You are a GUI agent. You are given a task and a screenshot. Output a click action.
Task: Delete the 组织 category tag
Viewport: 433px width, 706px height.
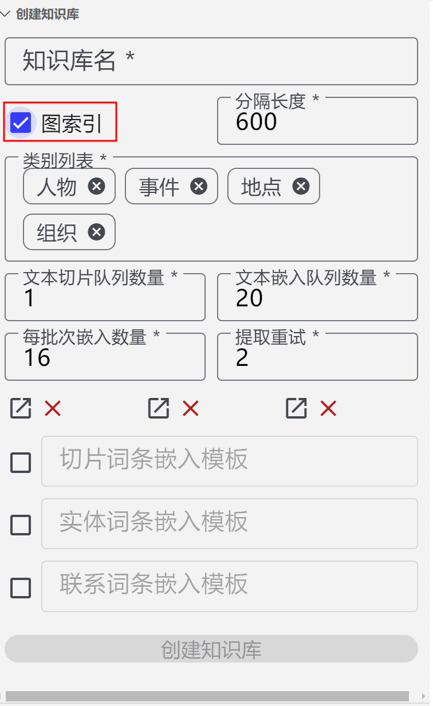96,232
